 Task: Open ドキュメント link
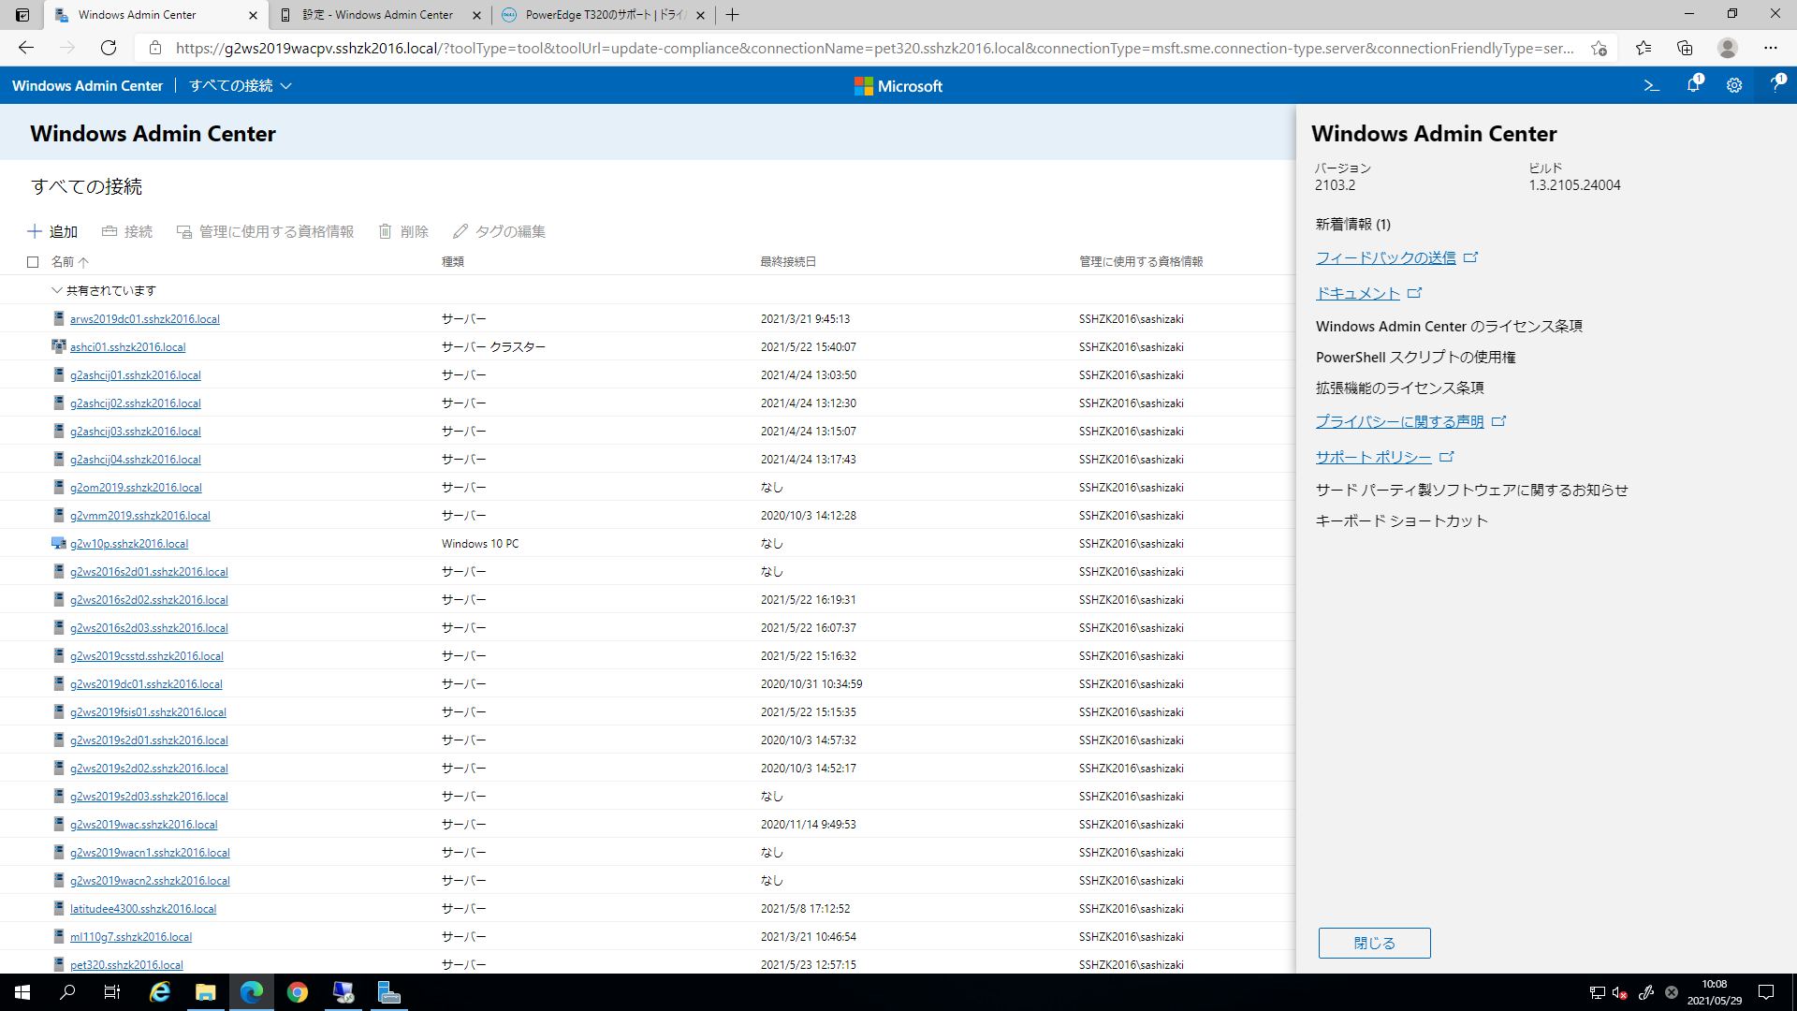click(x=1357, y=293)
